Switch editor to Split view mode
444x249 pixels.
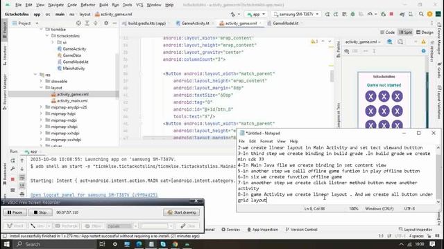(405, 33)
